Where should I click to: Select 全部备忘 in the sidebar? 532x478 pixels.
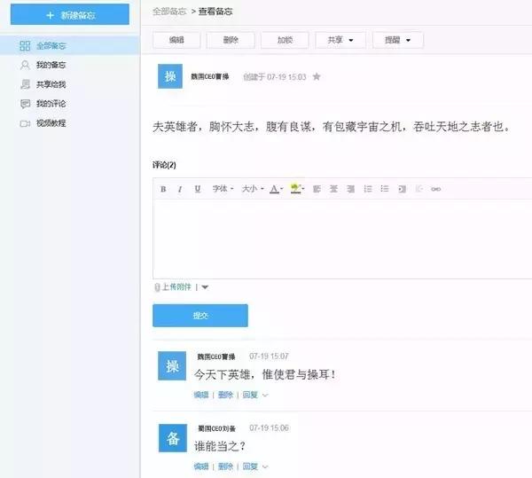(x=69, y=45)
